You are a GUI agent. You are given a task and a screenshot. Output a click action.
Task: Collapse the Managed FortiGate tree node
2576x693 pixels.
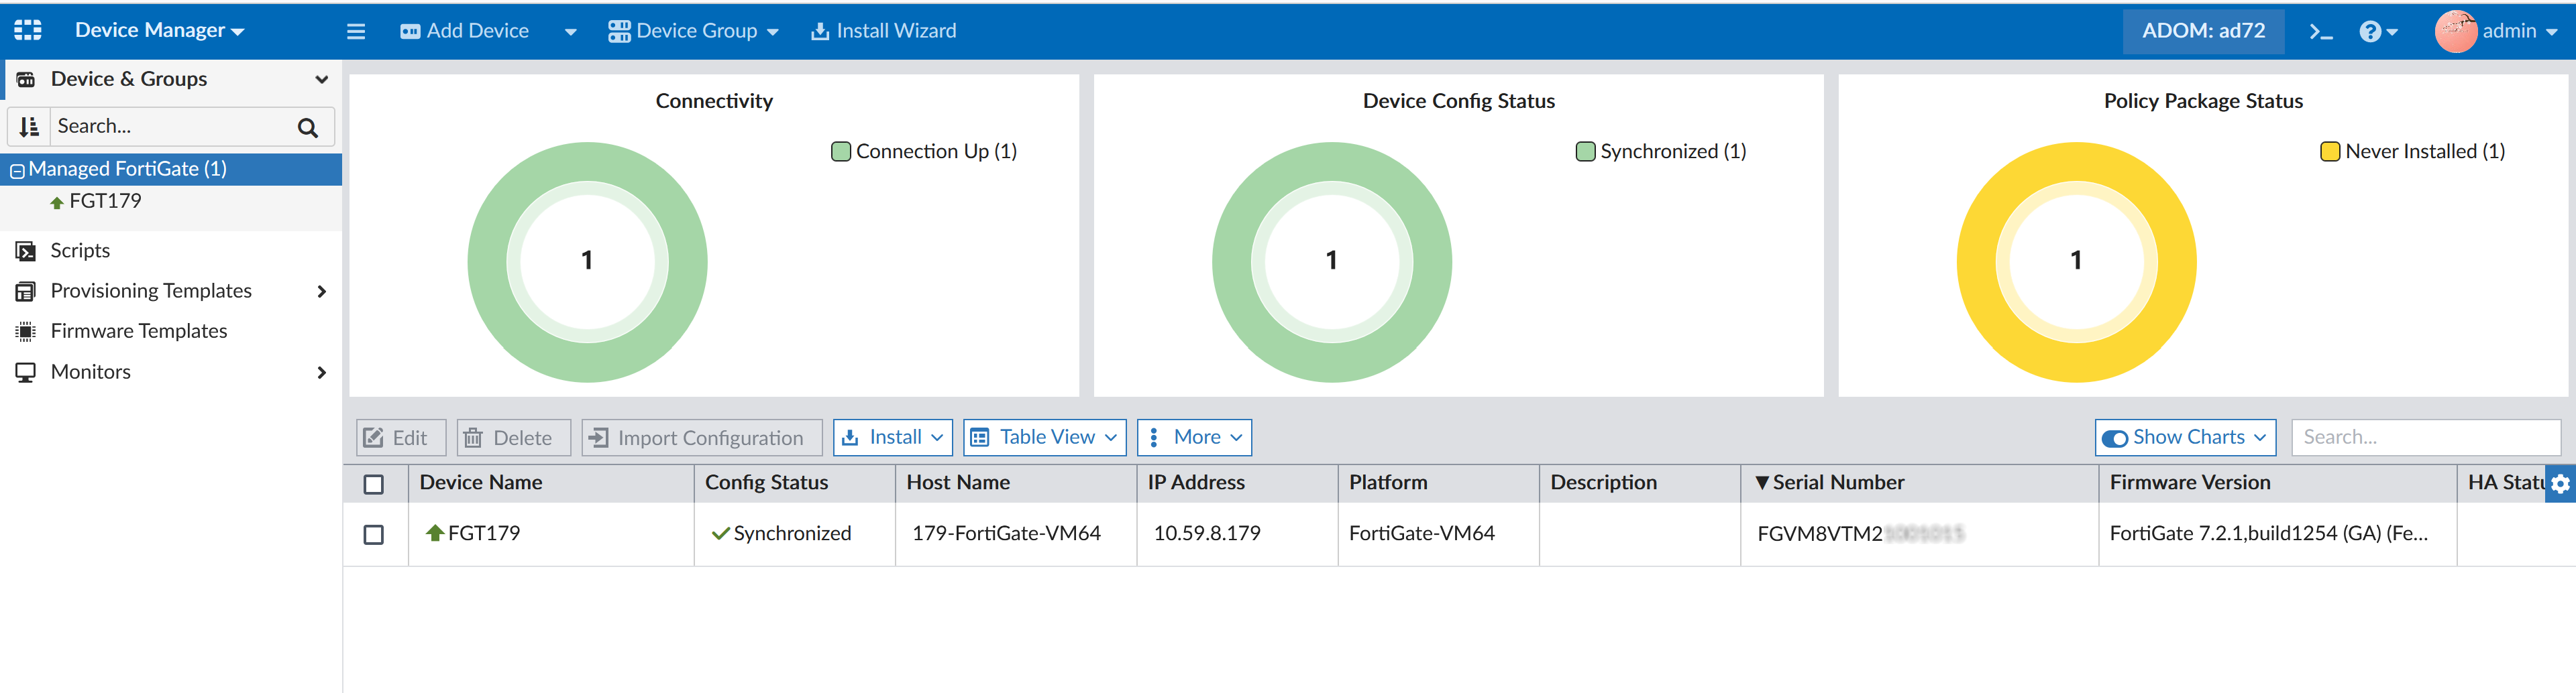[x=17, y=170]
